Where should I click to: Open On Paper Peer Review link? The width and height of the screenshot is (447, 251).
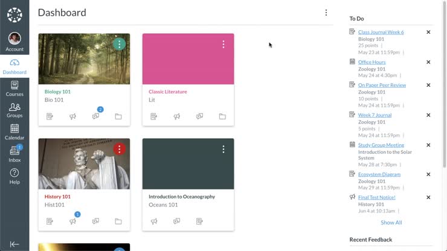click(382, 85)
